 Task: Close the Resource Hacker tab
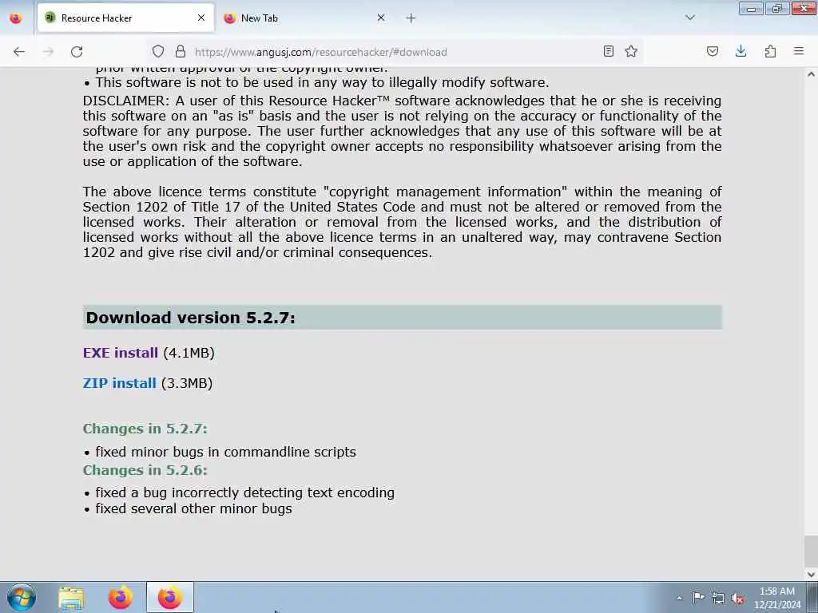pyautogui.click(x=201, y=18)
